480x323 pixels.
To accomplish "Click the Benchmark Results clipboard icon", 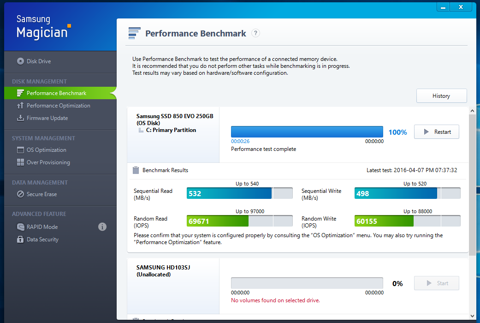I will [x=136, y=170].
